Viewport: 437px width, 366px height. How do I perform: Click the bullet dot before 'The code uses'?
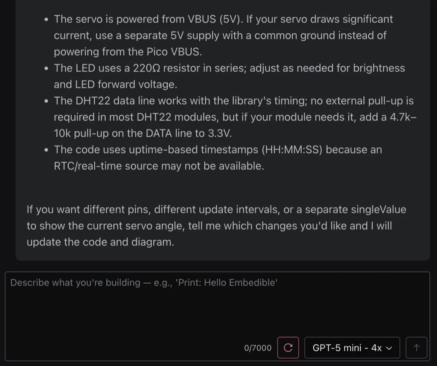pyautogui.click(x=46, y=150)
